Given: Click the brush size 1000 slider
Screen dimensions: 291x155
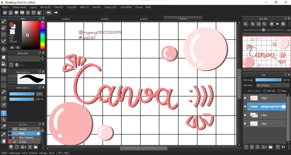Looking at the screenshot, I should [22, 94].
